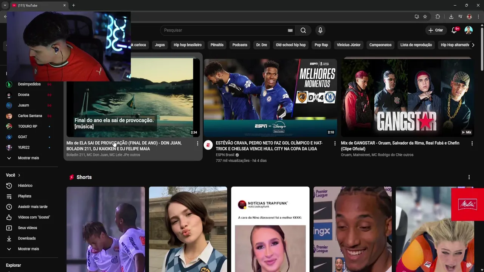
Task: Open the GANGSTAR mix thumbnail
Action: pos(408,97)
